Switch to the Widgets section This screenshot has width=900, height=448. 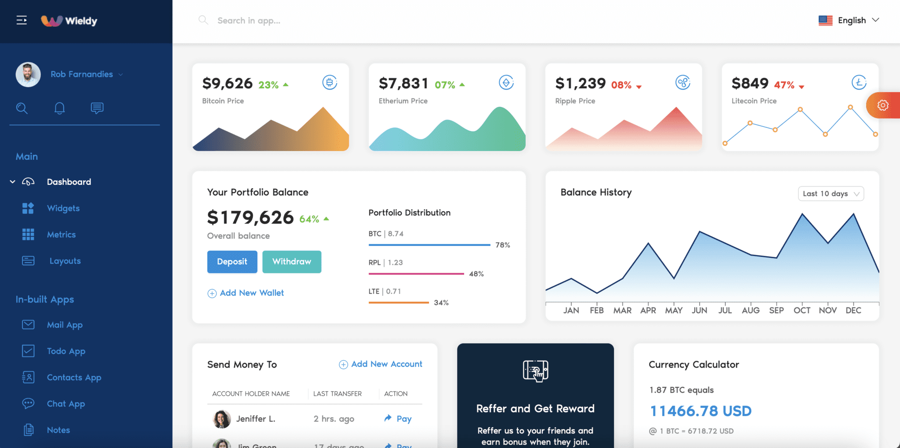tap(63, 208)
